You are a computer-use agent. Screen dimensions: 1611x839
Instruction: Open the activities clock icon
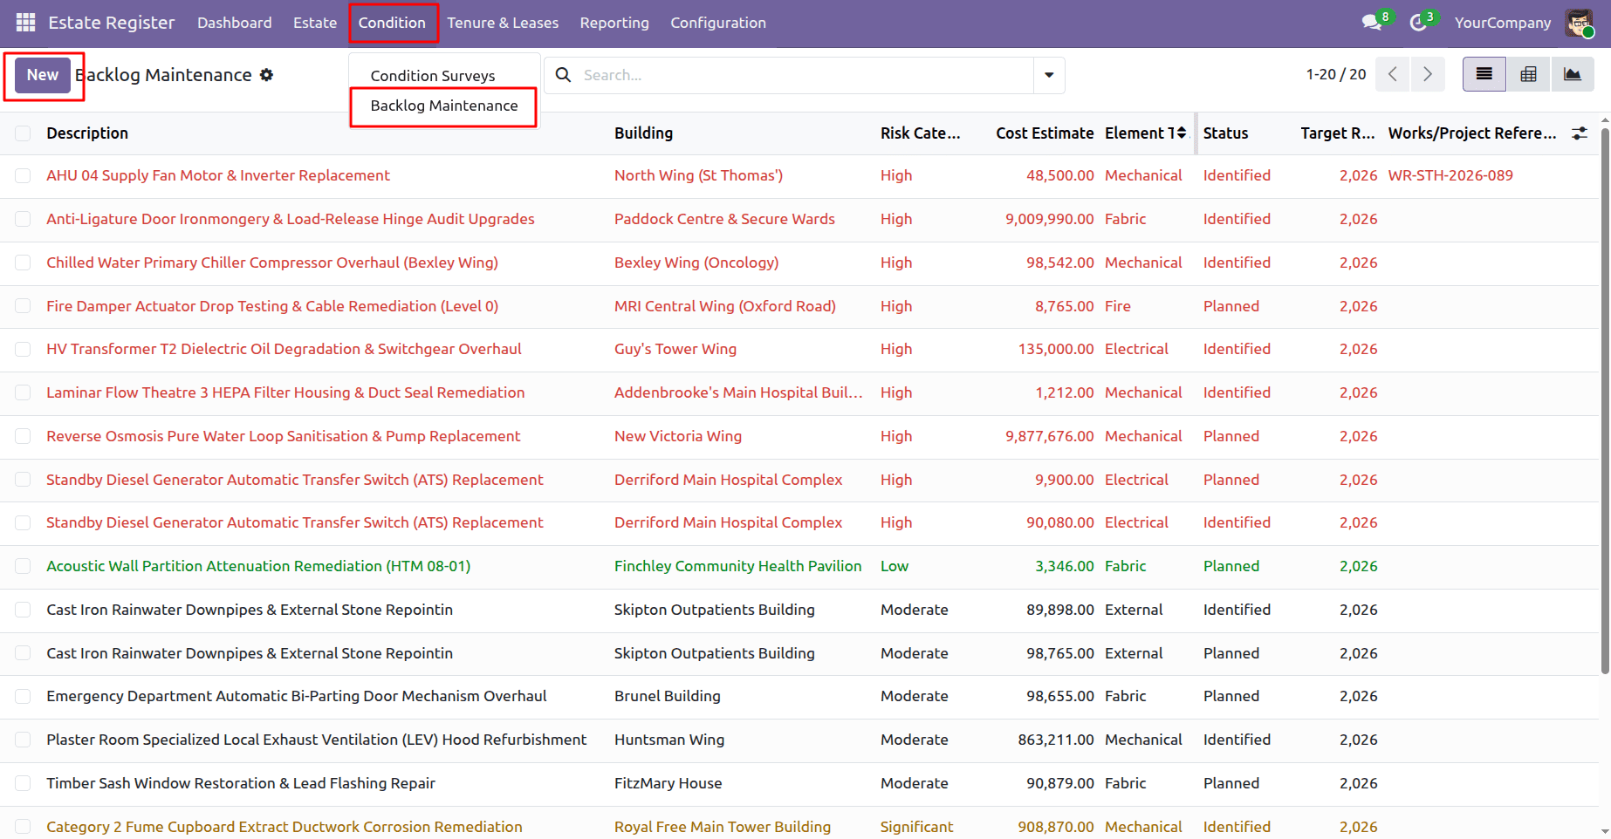[x=1419, y=23]
